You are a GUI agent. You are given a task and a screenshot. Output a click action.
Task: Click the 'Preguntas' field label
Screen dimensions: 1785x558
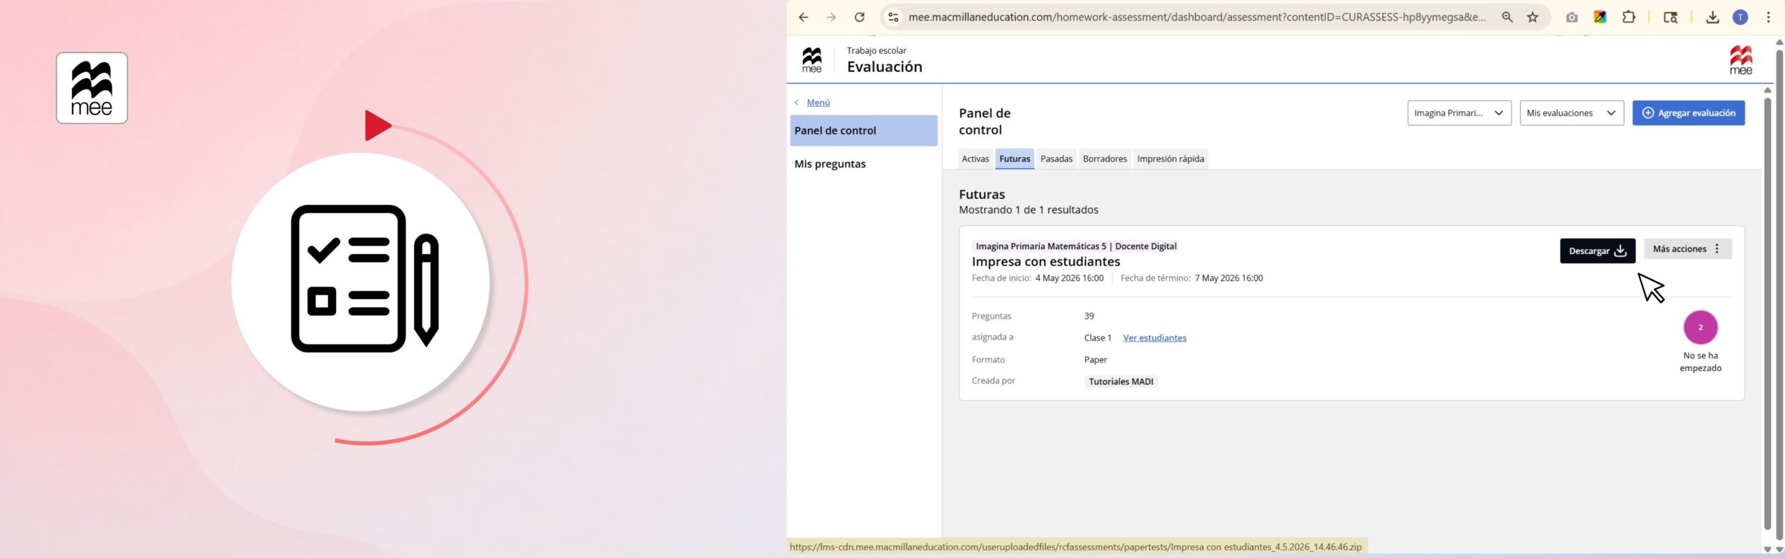992,316
